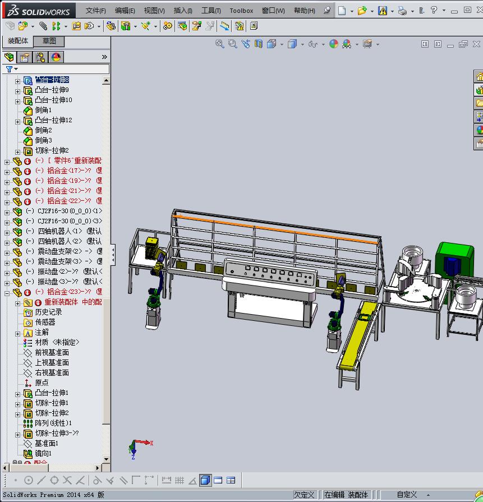
Task: Expand the 四轴机器人<1> component node
Action: (x=7, y=232)
